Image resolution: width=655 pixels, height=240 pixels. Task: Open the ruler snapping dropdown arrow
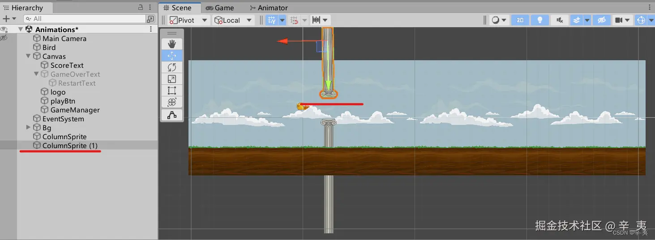(x=325, y=20)
